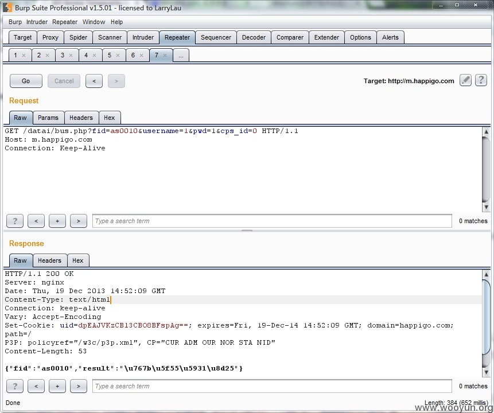Click the Burp Suite title bar icon
Image resolution: width=494 pixels, height=413 pixels.
point(7,7)
